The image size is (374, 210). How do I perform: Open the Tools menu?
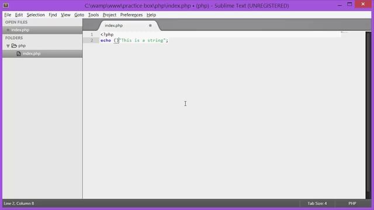(93, 15)
